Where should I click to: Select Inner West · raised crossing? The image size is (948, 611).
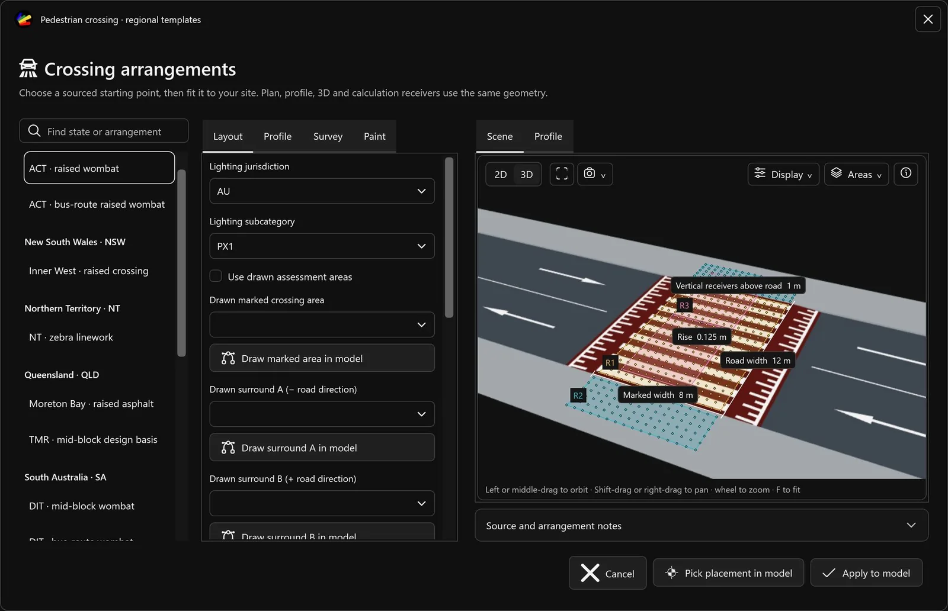pyautogui.click(x=99, y=271)
